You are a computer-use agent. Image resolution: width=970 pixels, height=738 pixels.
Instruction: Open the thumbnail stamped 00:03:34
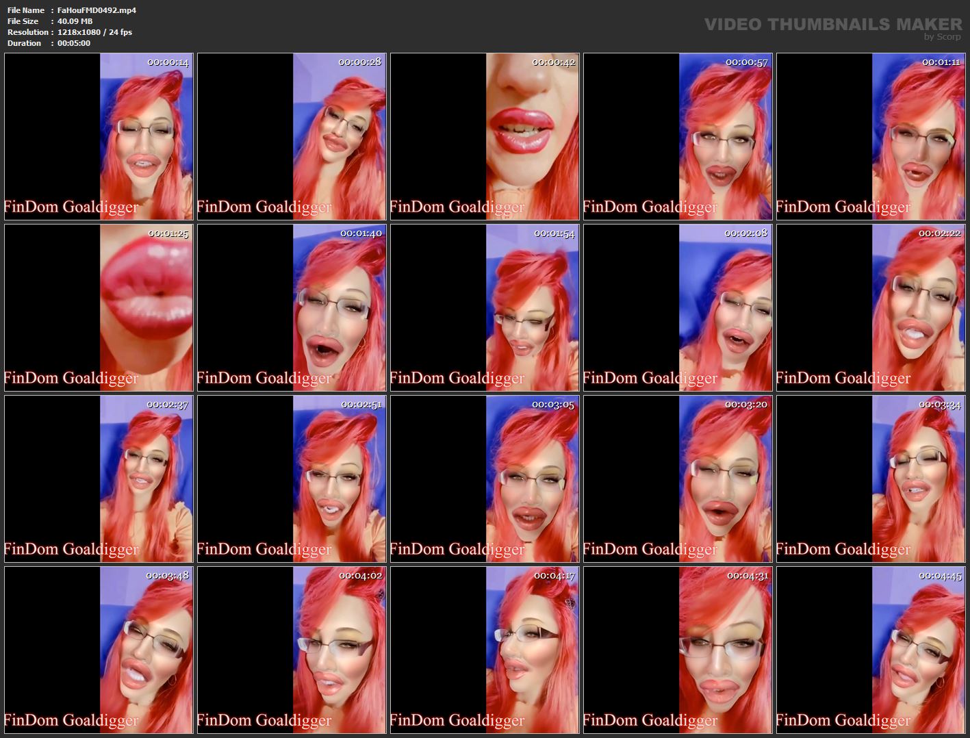871,479
